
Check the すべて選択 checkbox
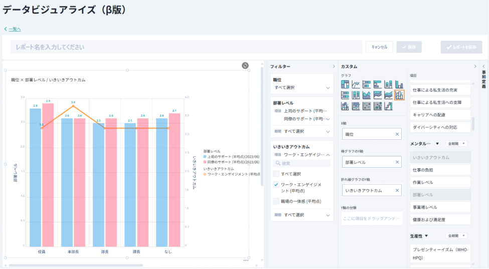[x=276, y=174]
